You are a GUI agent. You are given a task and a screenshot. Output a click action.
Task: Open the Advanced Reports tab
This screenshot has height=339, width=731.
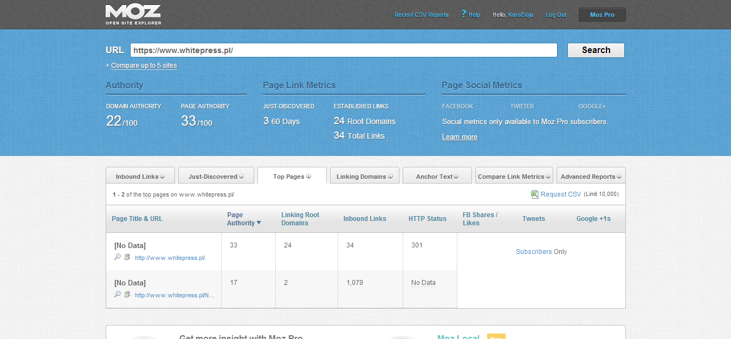pyautogui.click(x=591, y=175)
